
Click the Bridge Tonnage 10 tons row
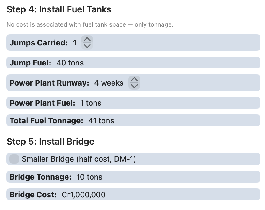133,177
